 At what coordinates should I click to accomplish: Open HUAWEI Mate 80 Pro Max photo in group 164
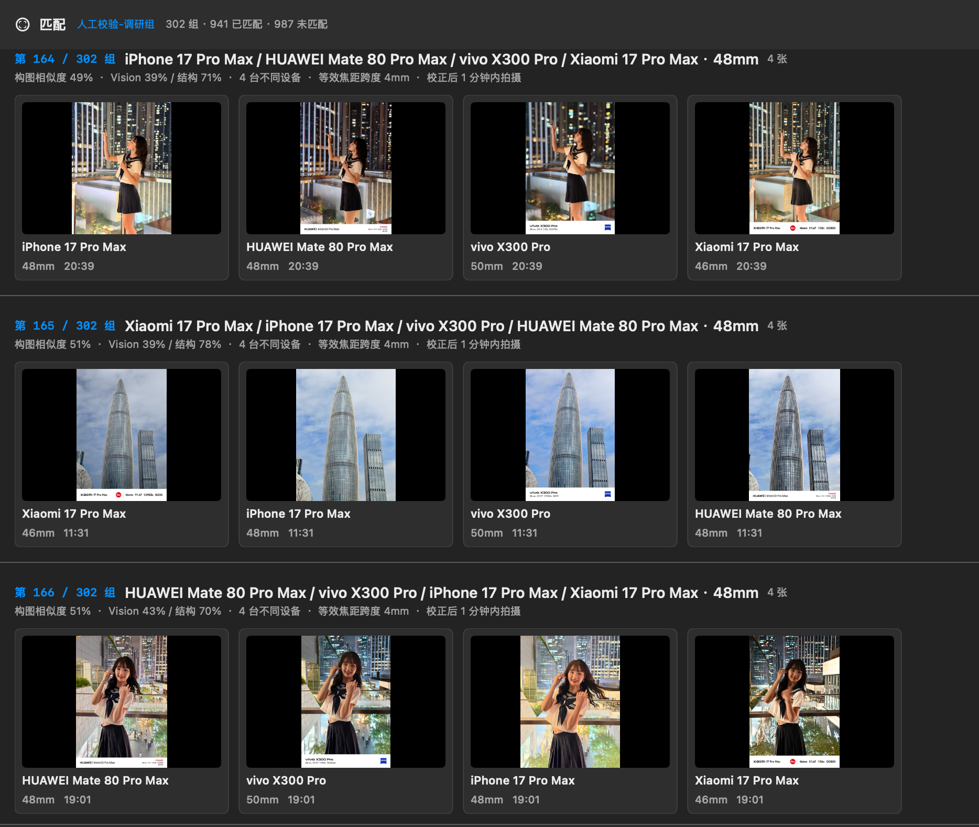coord(346,168)
